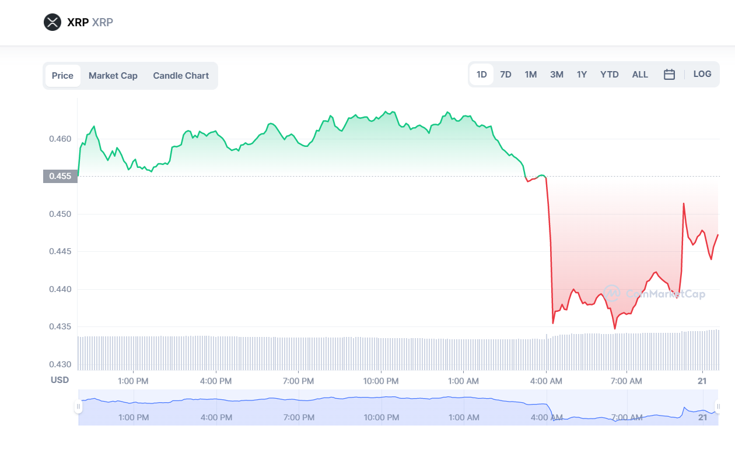This screenshot has width=735, height=471.
Task: Click right handle of range slider
Action: pyautogui.click(x=718, y=406)
